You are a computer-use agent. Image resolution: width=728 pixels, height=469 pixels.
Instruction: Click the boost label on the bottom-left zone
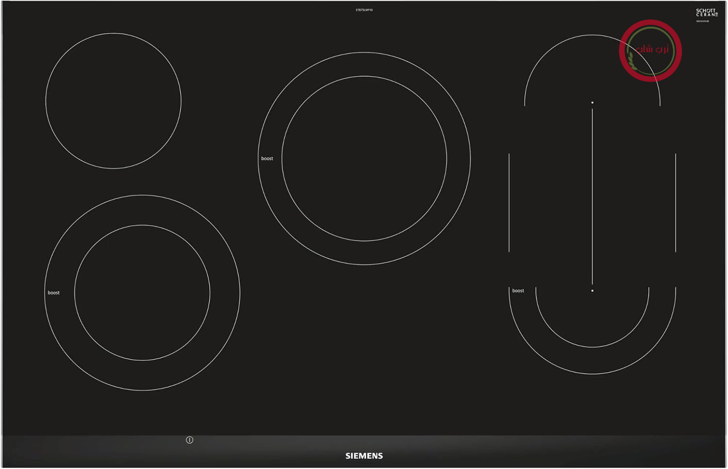(x=53, y=293)
